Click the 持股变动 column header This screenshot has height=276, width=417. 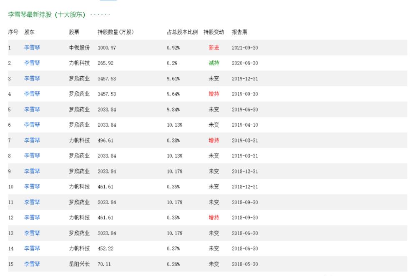pyautogui.click(x=214, y=32)
